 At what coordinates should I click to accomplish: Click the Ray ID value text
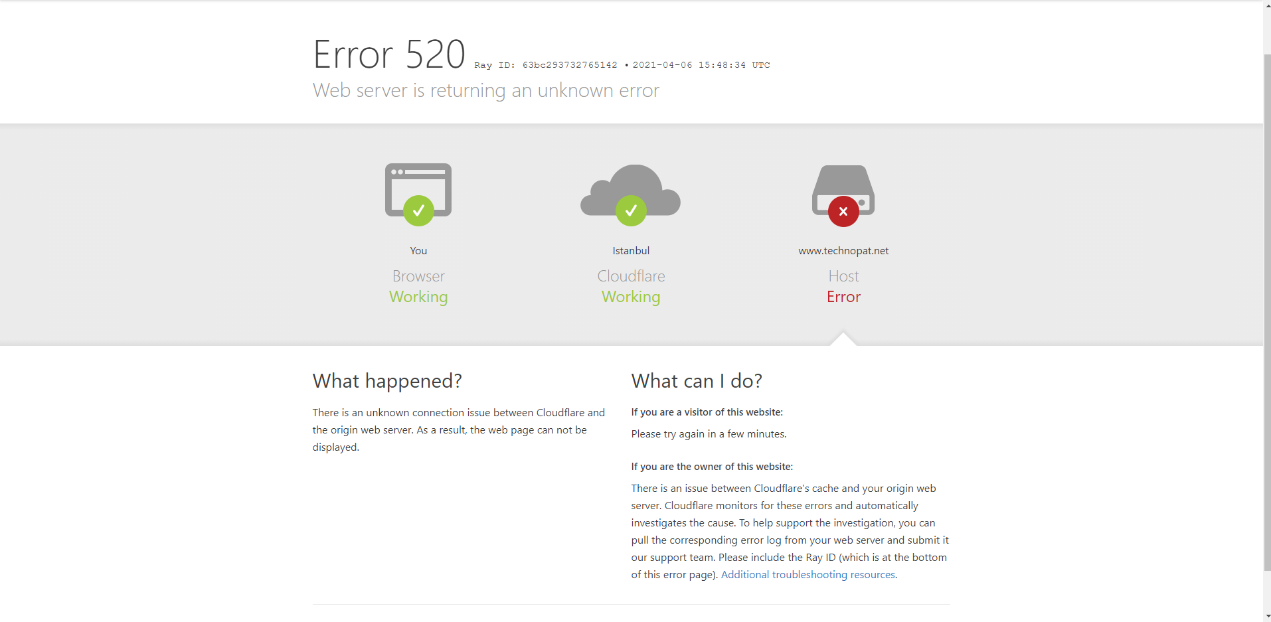(x=570, y=65)
